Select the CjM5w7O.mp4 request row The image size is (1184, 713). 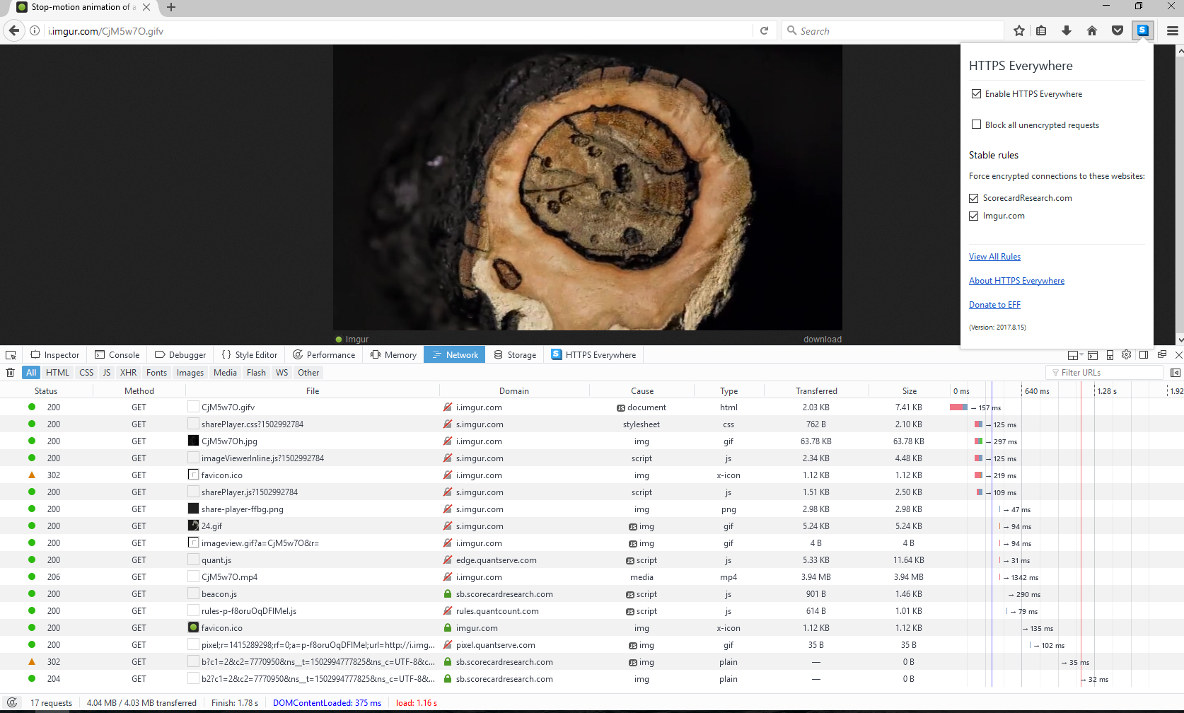[x=592, y=577]
